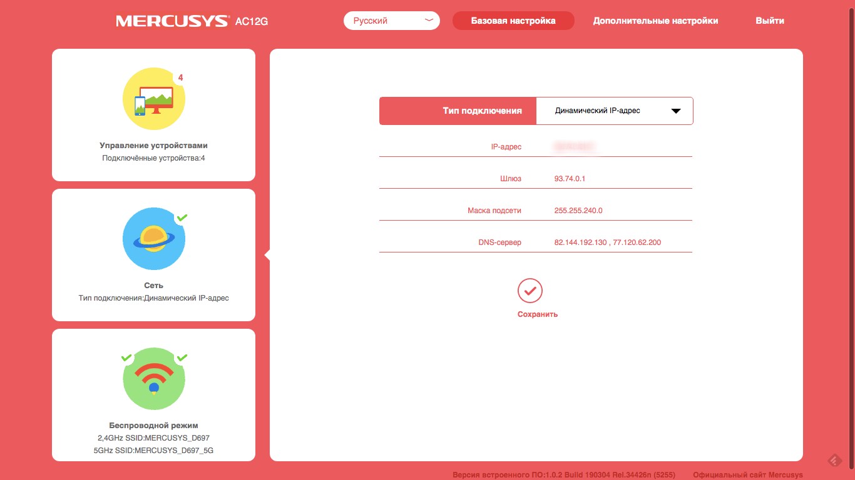The height and width of the screenshot is (480, 855).
Task: Select the Динамический IP-адрес combo box
Action: [614, 111]
